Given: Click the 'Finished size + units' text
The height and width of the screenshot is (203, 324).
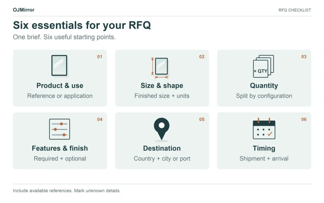Looking at the screenshot, I should pyautogui.click(x=162, y=96).
